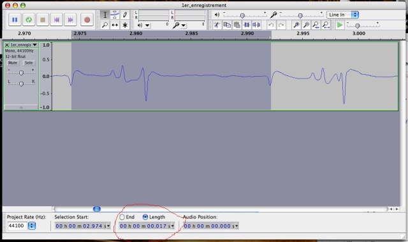Screen dimensions: 408x242
Task: Select the Draw pencil tool
Action: (x=125, y=15)
